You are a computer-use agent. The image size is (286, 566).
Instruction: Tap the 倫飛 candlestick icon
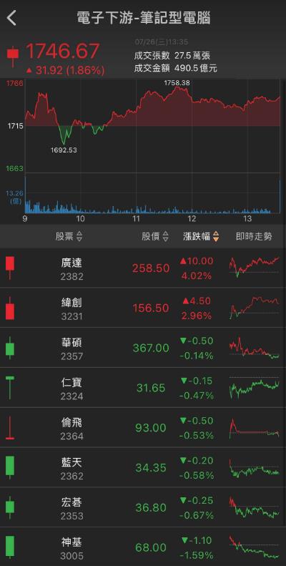pyautogui.click(x=10, y=427)
